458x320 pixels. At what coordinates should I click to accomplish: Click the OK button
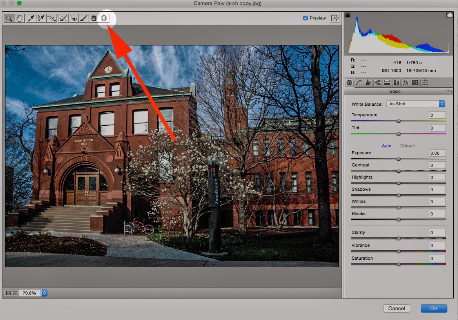point(434,308)
